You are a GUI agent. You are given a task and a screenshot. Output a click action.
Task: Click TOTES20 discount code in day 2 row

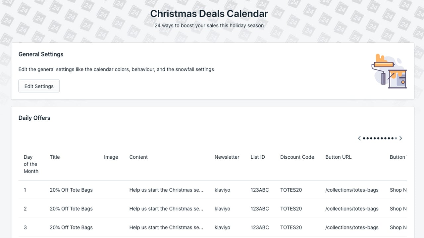click(x=291, y=209)
